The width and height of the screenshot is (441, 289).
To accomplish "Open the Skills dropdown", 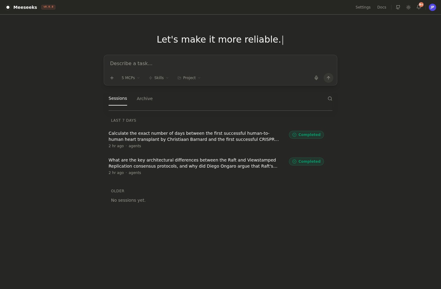I will (158, 78).
